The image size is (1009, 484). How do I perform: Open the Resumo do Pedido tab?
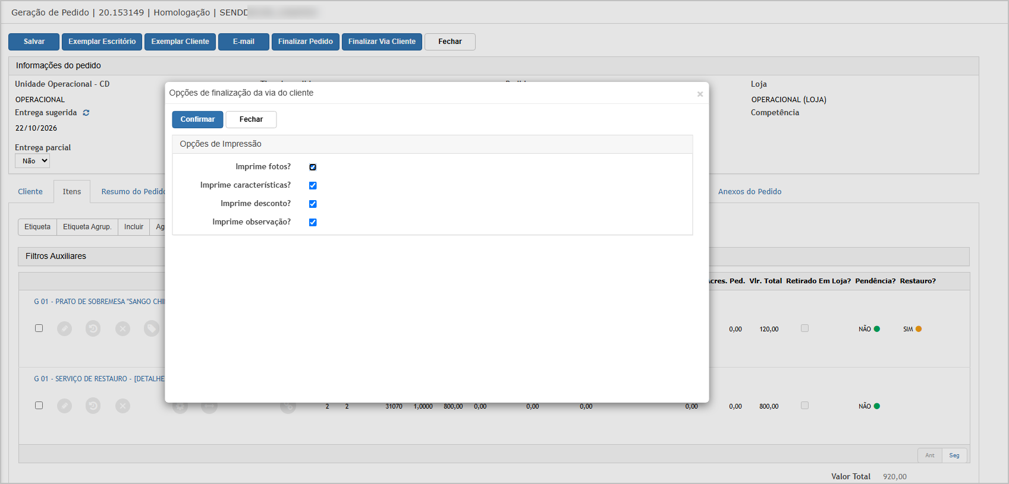(133, 192)
